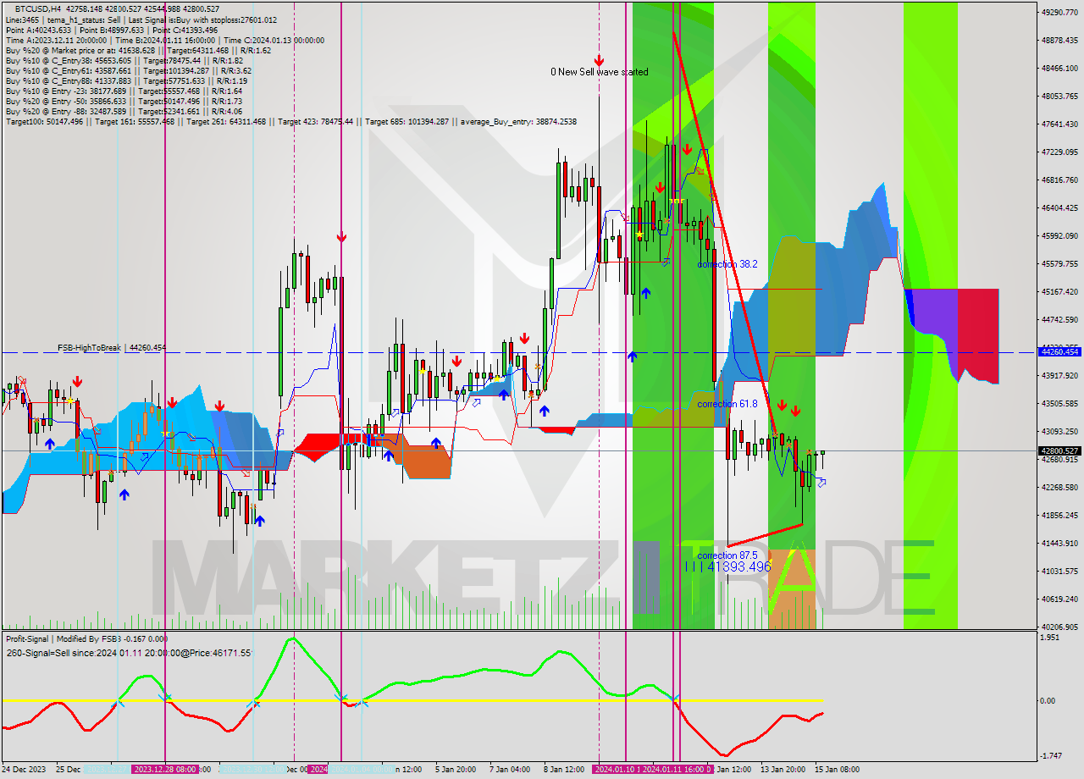Click the 'correction 61.8' label
The image size is (1084, 779).
(727, 404)
